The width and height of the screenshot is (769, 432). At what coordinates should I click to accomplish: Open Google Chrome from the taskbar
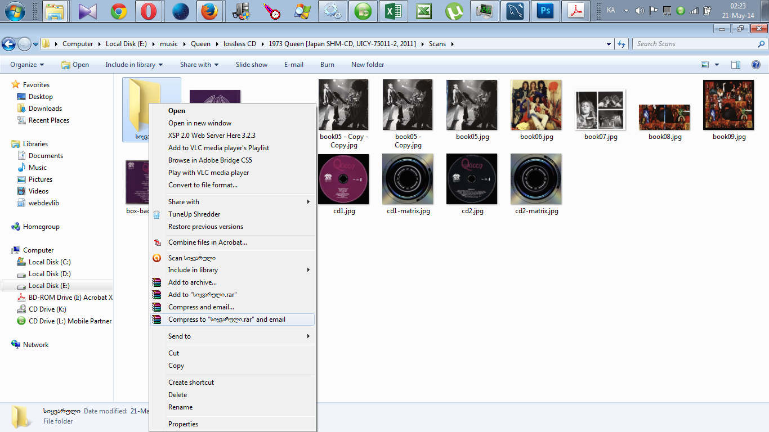click(118, 11)
